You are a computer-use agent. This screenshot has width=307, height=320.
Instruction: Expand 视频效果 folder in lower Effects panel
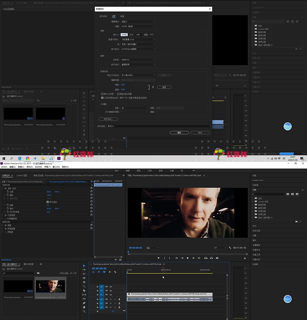point(253,211)
